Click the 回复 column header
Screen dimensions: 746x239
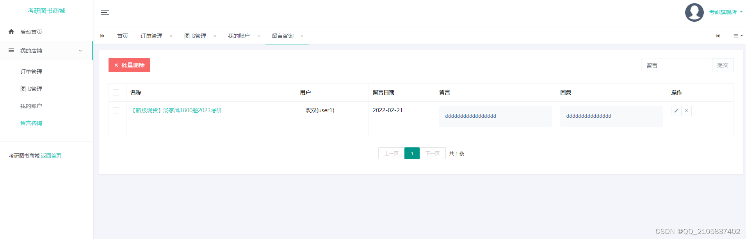(566, 92)
